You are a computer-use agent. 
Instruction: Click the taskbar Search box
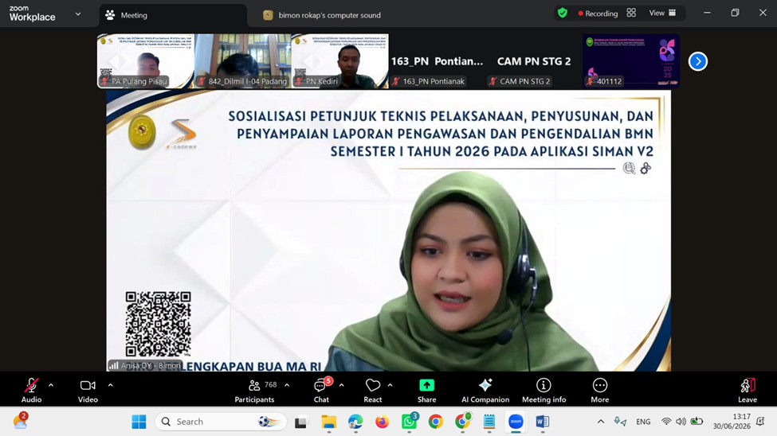coord(221,422)
